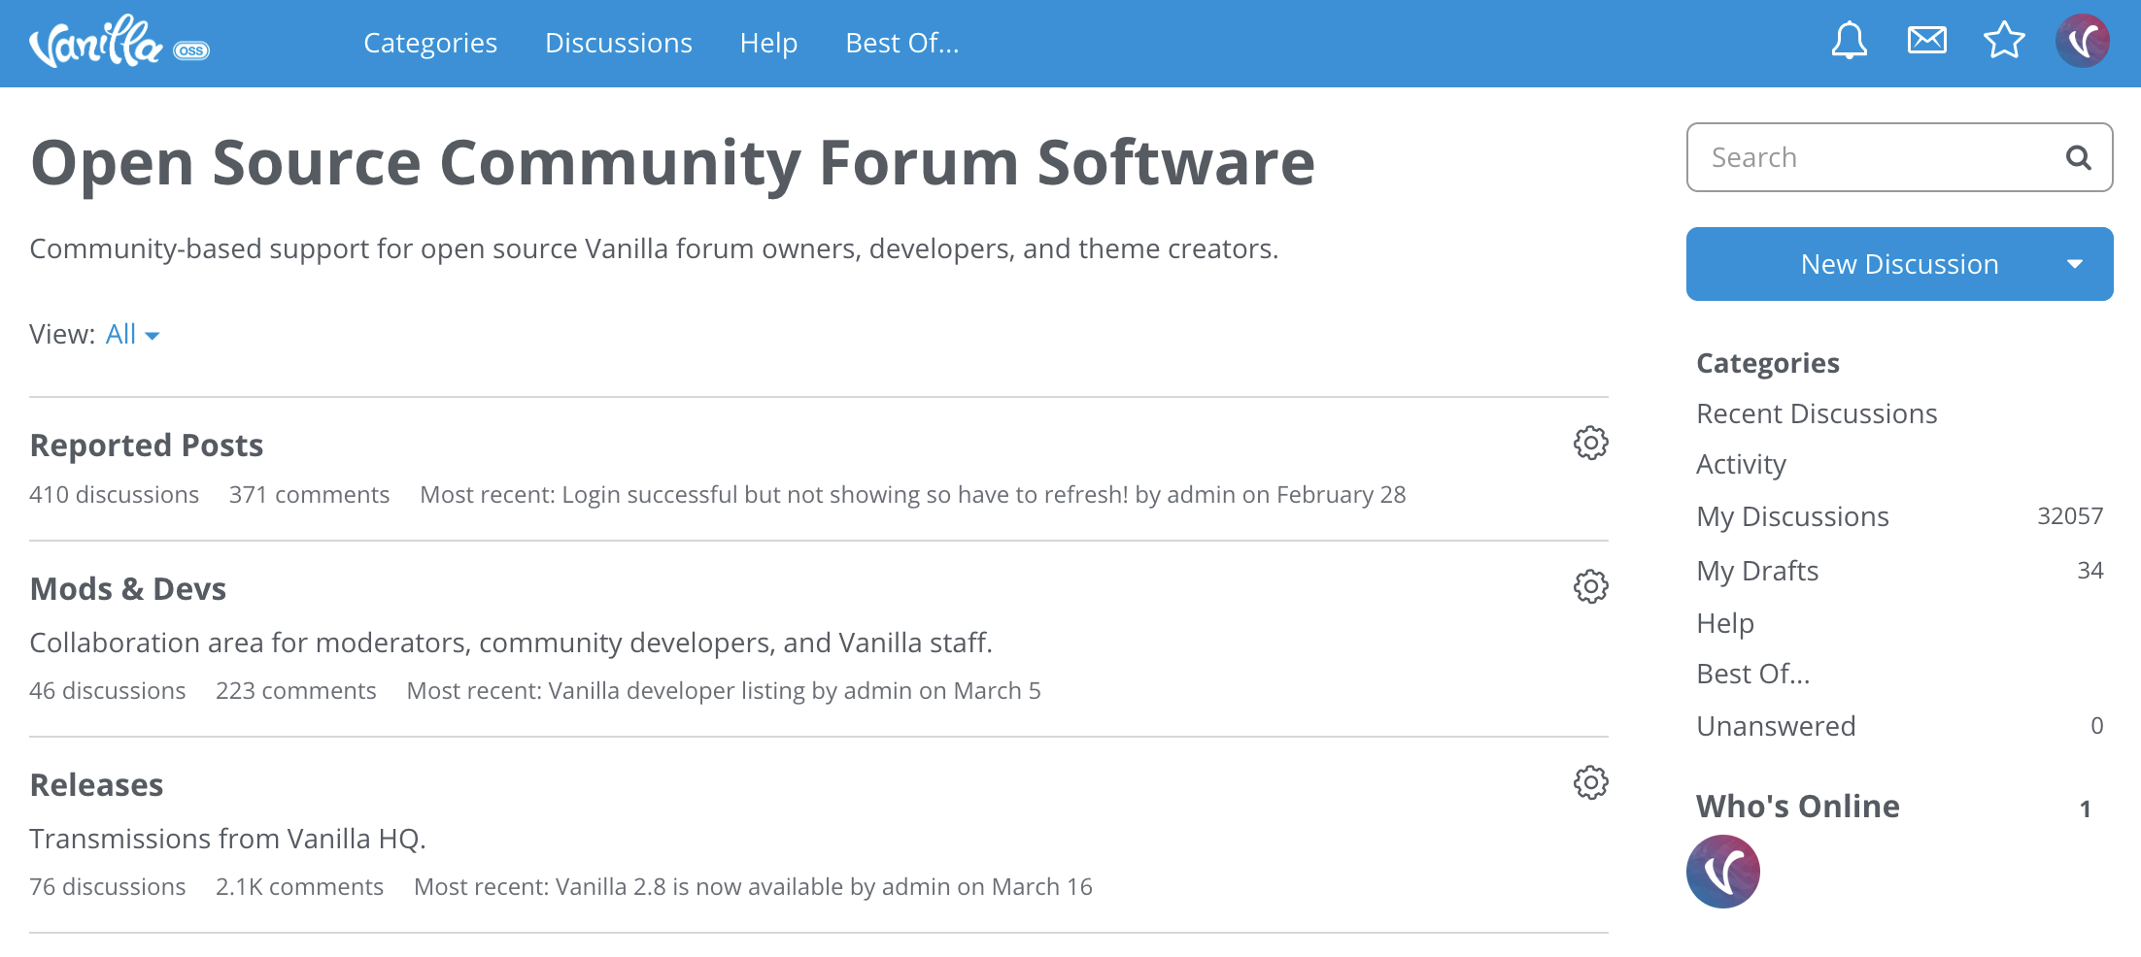
Task: Open options gear for Releases
Action: click(x=1590, y=782)
